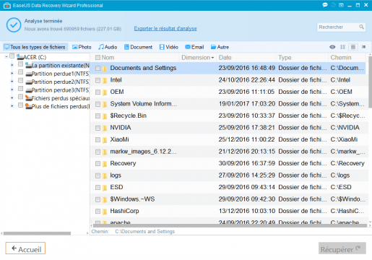The image size is (372, 260).
Task: Click Exporter le résultat d'analyse link
Action: click(x=165, y=28)
